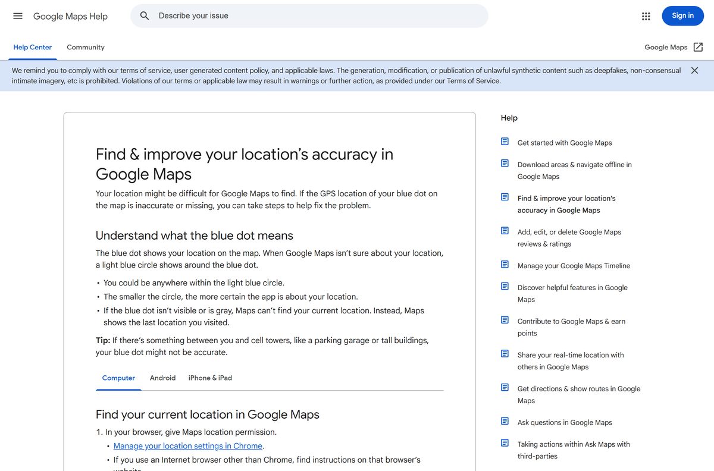
Task: Open Manage your location settings in Chrome link
Action: tap(188, 446)
